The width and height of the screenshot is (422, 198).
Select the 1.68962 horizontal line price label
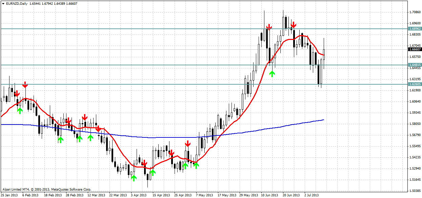415,29
